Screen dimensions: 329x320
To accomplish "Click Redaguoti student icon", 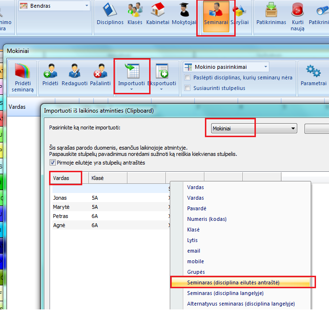I will [x=74, y=76].
